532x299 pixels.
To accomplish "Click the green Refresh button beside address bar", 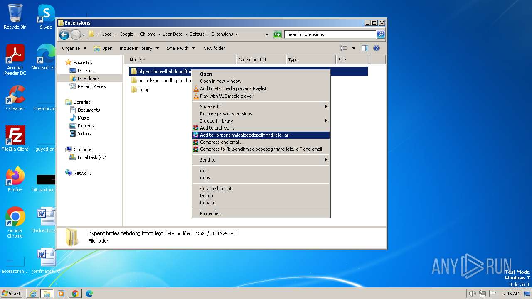I will 277,34.
